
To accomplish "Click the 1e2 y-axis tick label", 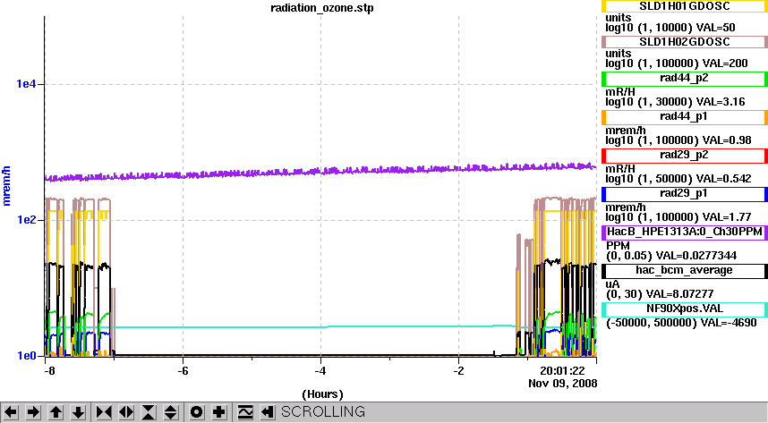I will coord(26,220).
